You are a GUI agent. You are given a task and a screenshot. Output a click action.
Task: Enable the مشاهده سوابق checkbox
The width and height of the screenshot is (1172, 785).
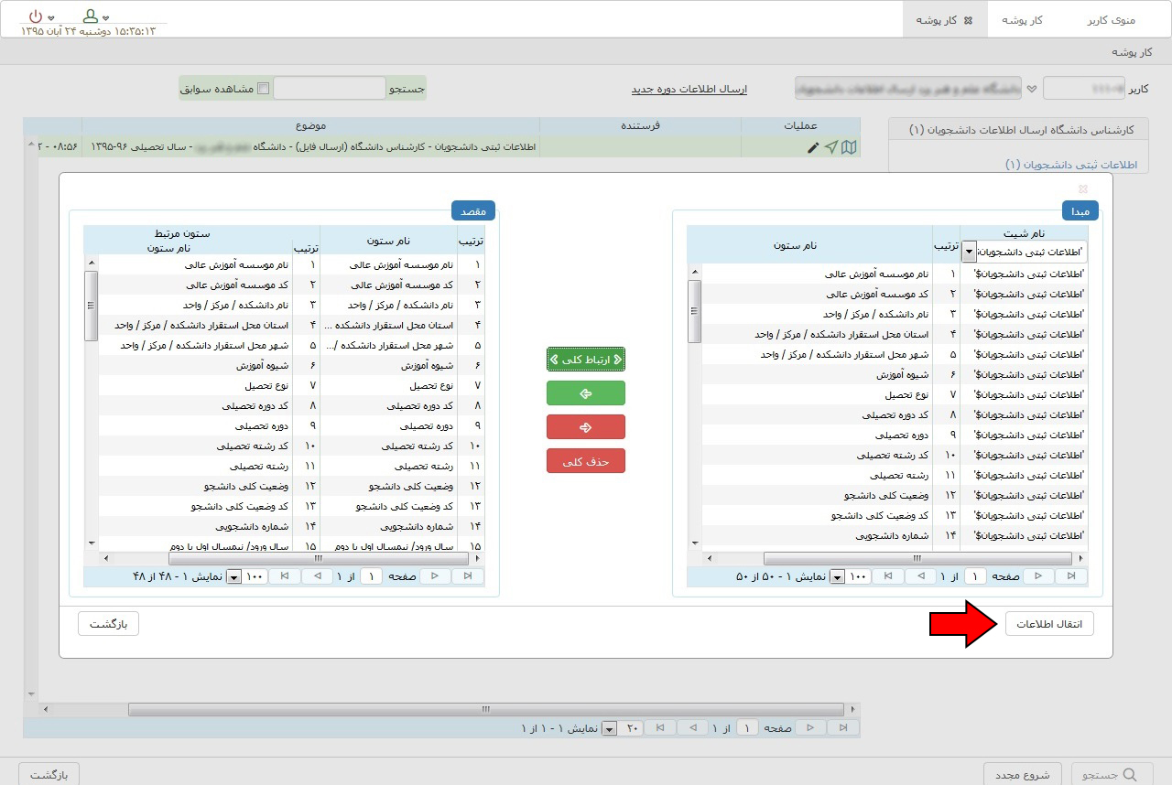click(264, 89)
